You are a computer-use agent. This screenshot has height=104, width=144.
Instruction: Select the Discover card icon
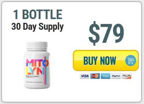point(126,76)
